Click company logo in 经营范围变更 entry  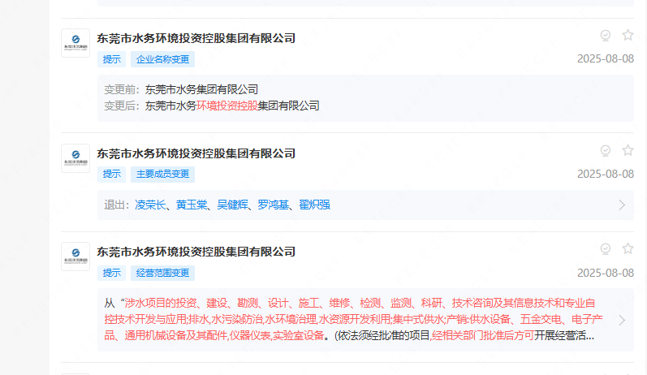click(75, 256)
